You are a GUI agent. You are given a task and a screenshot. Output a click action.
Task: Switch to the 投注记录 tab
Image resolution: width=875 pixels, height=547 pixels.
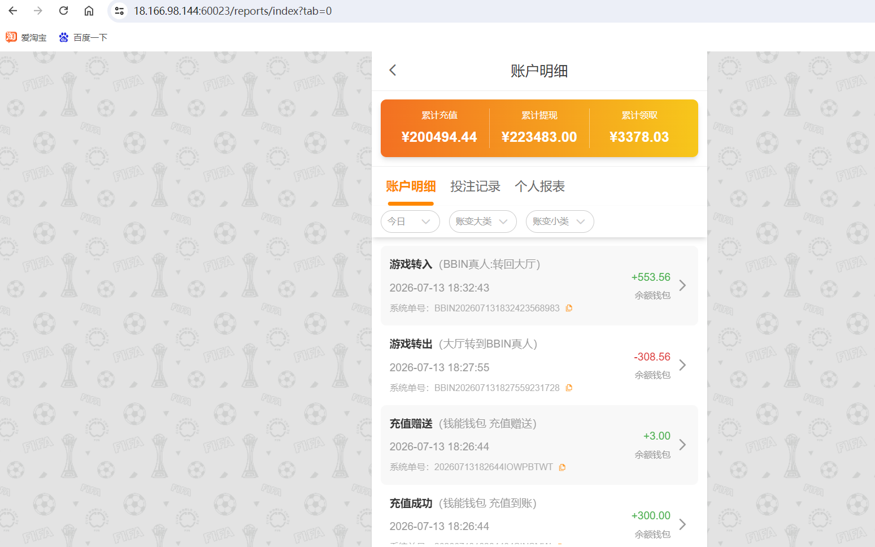pos(475,186)
